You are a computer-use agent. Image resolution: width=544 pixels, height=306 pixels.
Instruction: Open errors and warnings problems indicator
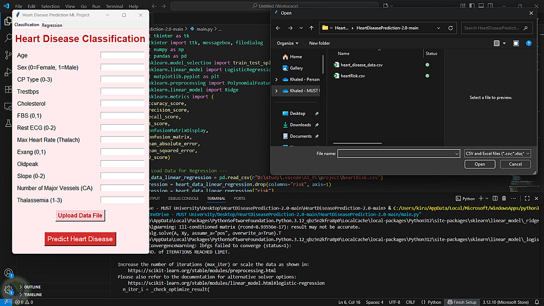point(24,302)
